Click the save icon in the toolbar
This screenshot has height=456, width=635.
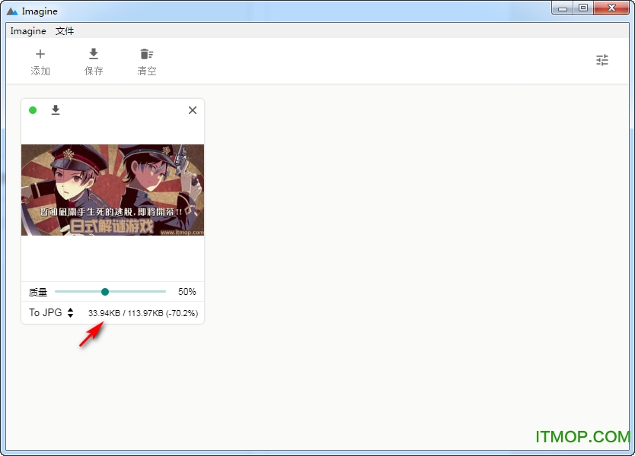[94, 54]
